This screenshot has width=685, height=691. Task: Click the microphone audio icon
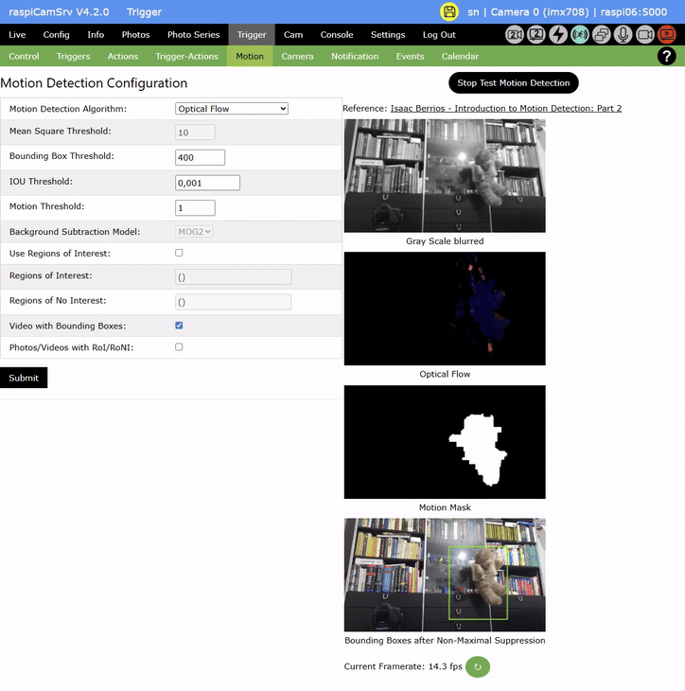coord(624,35)
